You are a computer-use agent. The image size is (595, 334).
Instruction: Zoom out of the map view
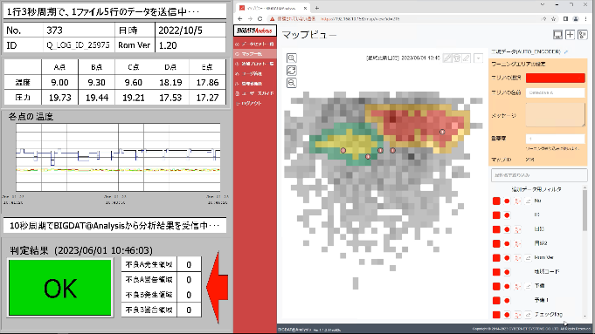(292, 83)
